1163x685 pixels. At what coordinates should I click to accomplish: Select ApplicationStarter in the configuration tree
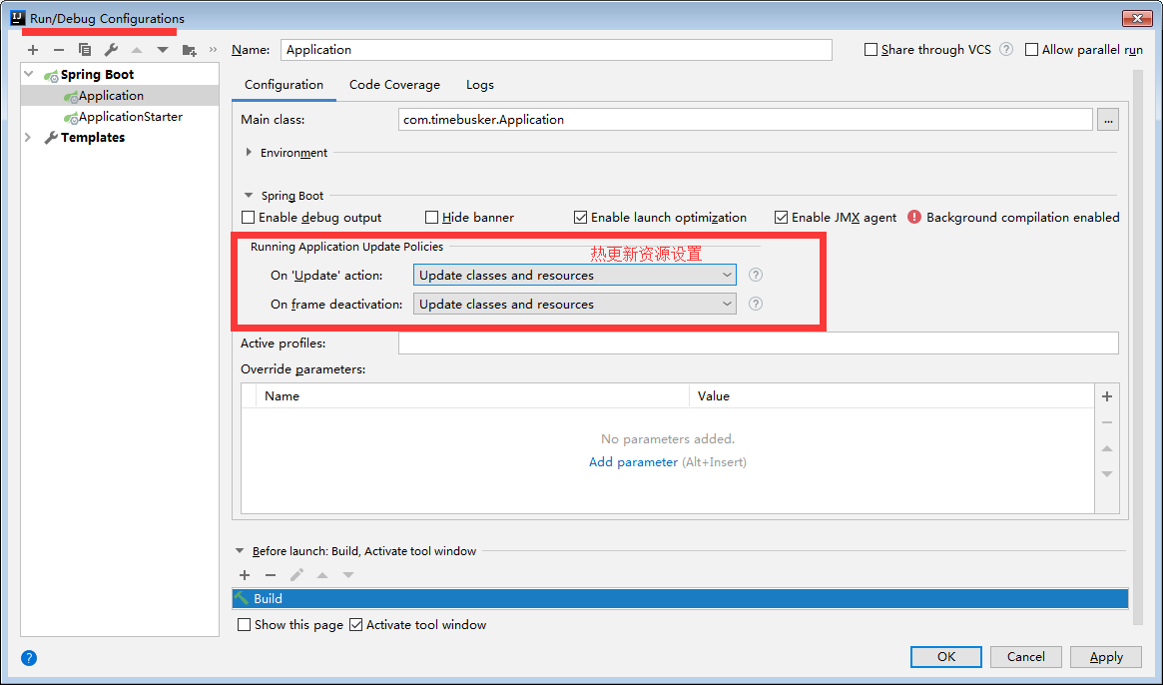point(130,117)
